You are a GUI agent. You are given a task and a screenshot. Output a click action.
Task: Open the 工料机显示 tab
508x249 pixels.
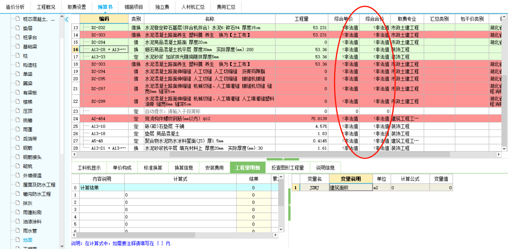click(x=89, y=168)
